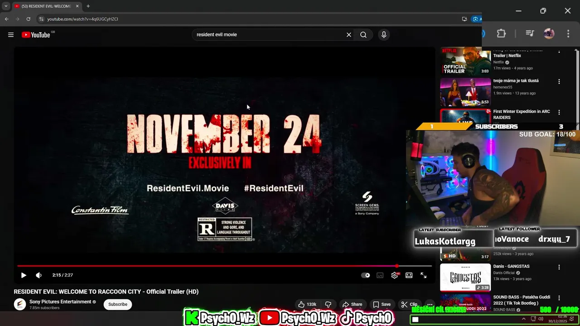Open options for Netflix trailer video
This screenshot has width=580, height=326.
pos(559,51)
